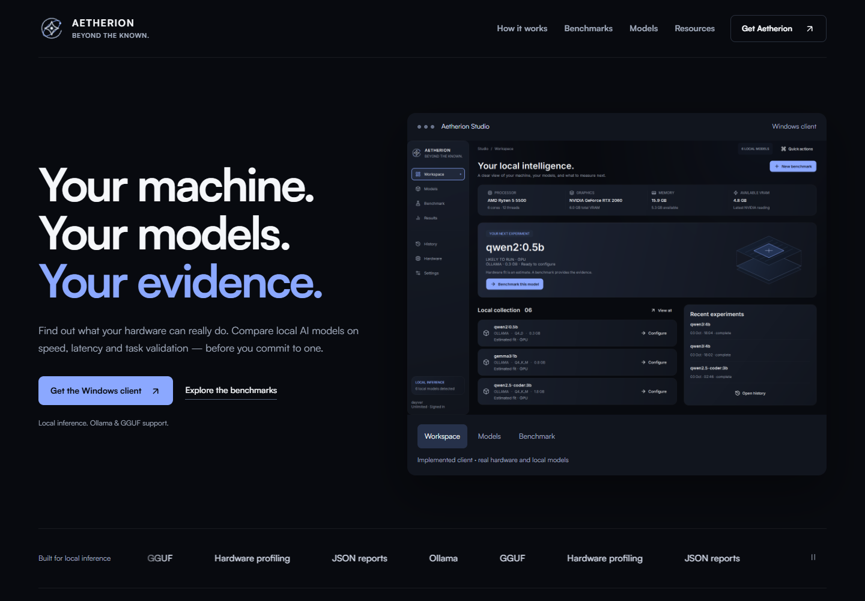Click New benchmark button in Studio preview
865x601 pixels.
793,166
